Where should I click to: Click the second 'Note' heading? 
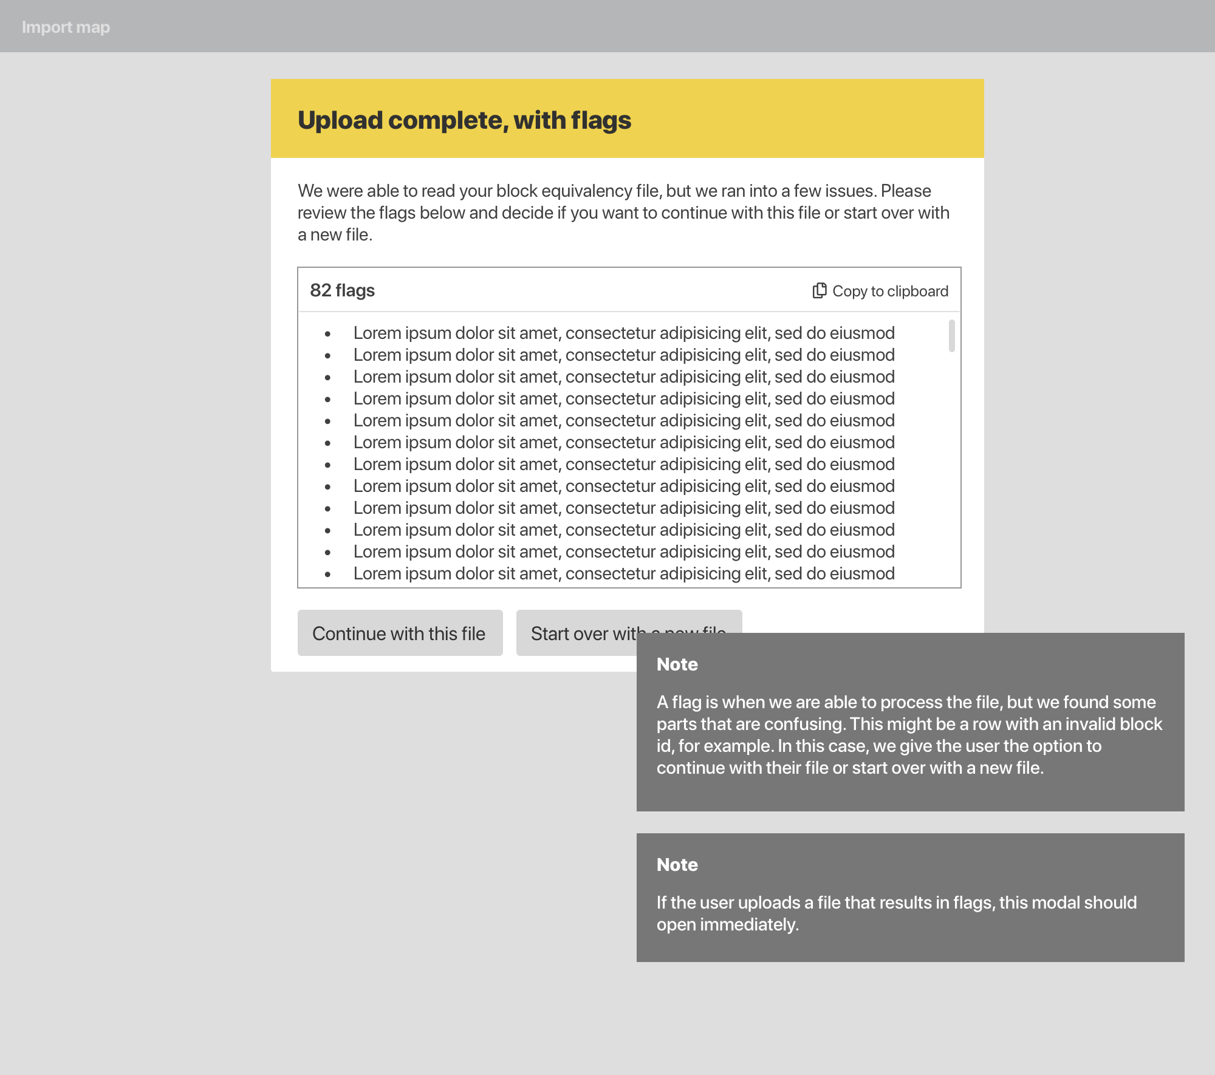coord(677,865)
